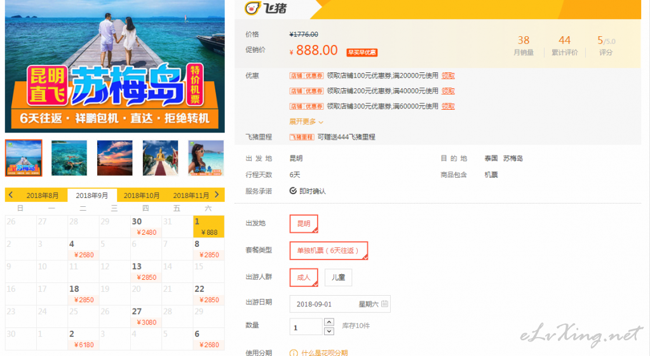The image size is (650, 356).
Task: Select second thumbnail of snorkeling in sea
Action: tap(69, 158)
